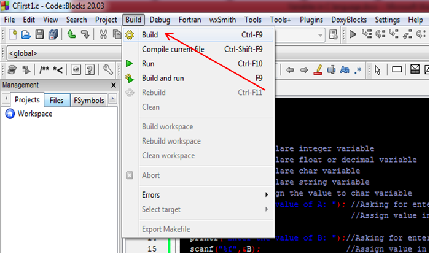
Task: Open the <global> scope combo box
Action: tap(64, 53)
